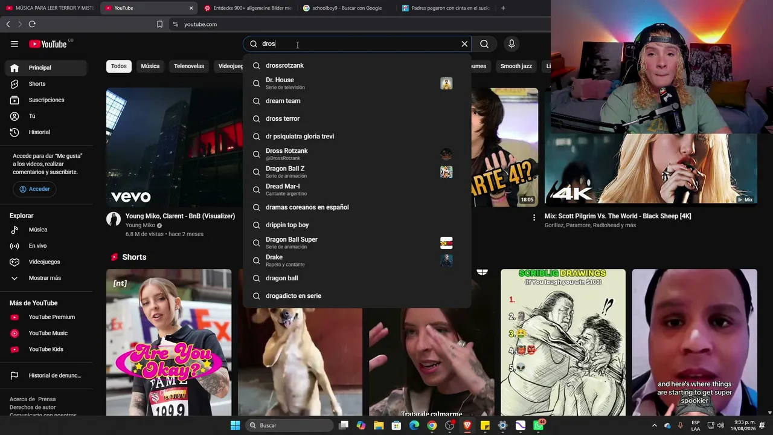Screen dimensions: 773x435
Task: Select the 'Todos' filter chip
Action: pos(119,66)
